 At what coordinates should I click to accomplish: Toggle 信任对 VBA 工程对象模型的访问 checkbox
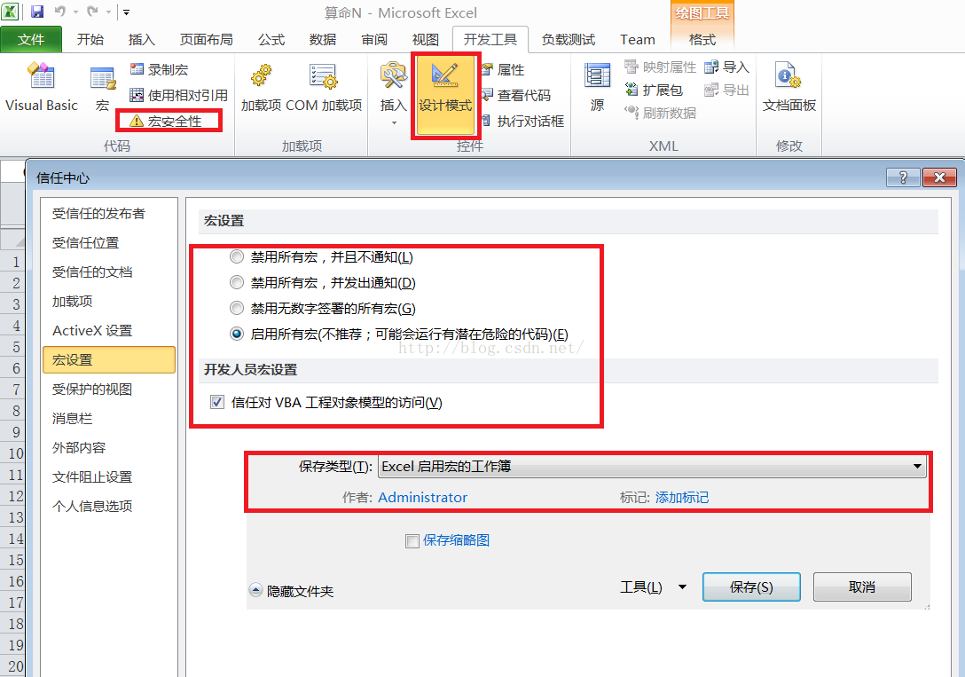pos(216,402)
